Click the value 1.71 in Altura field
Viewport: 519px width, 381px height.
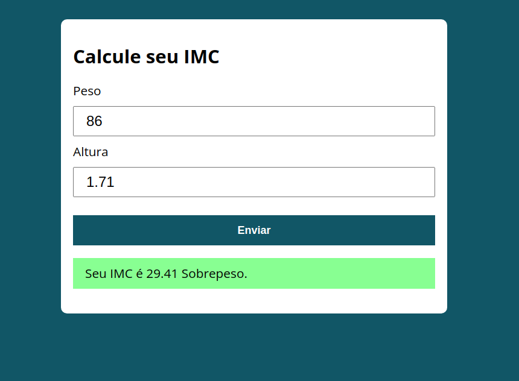point(100,181)
